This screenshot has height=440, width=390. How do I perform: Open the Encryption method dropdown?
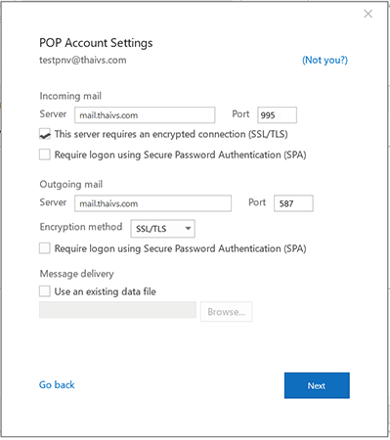coord(162,229)
